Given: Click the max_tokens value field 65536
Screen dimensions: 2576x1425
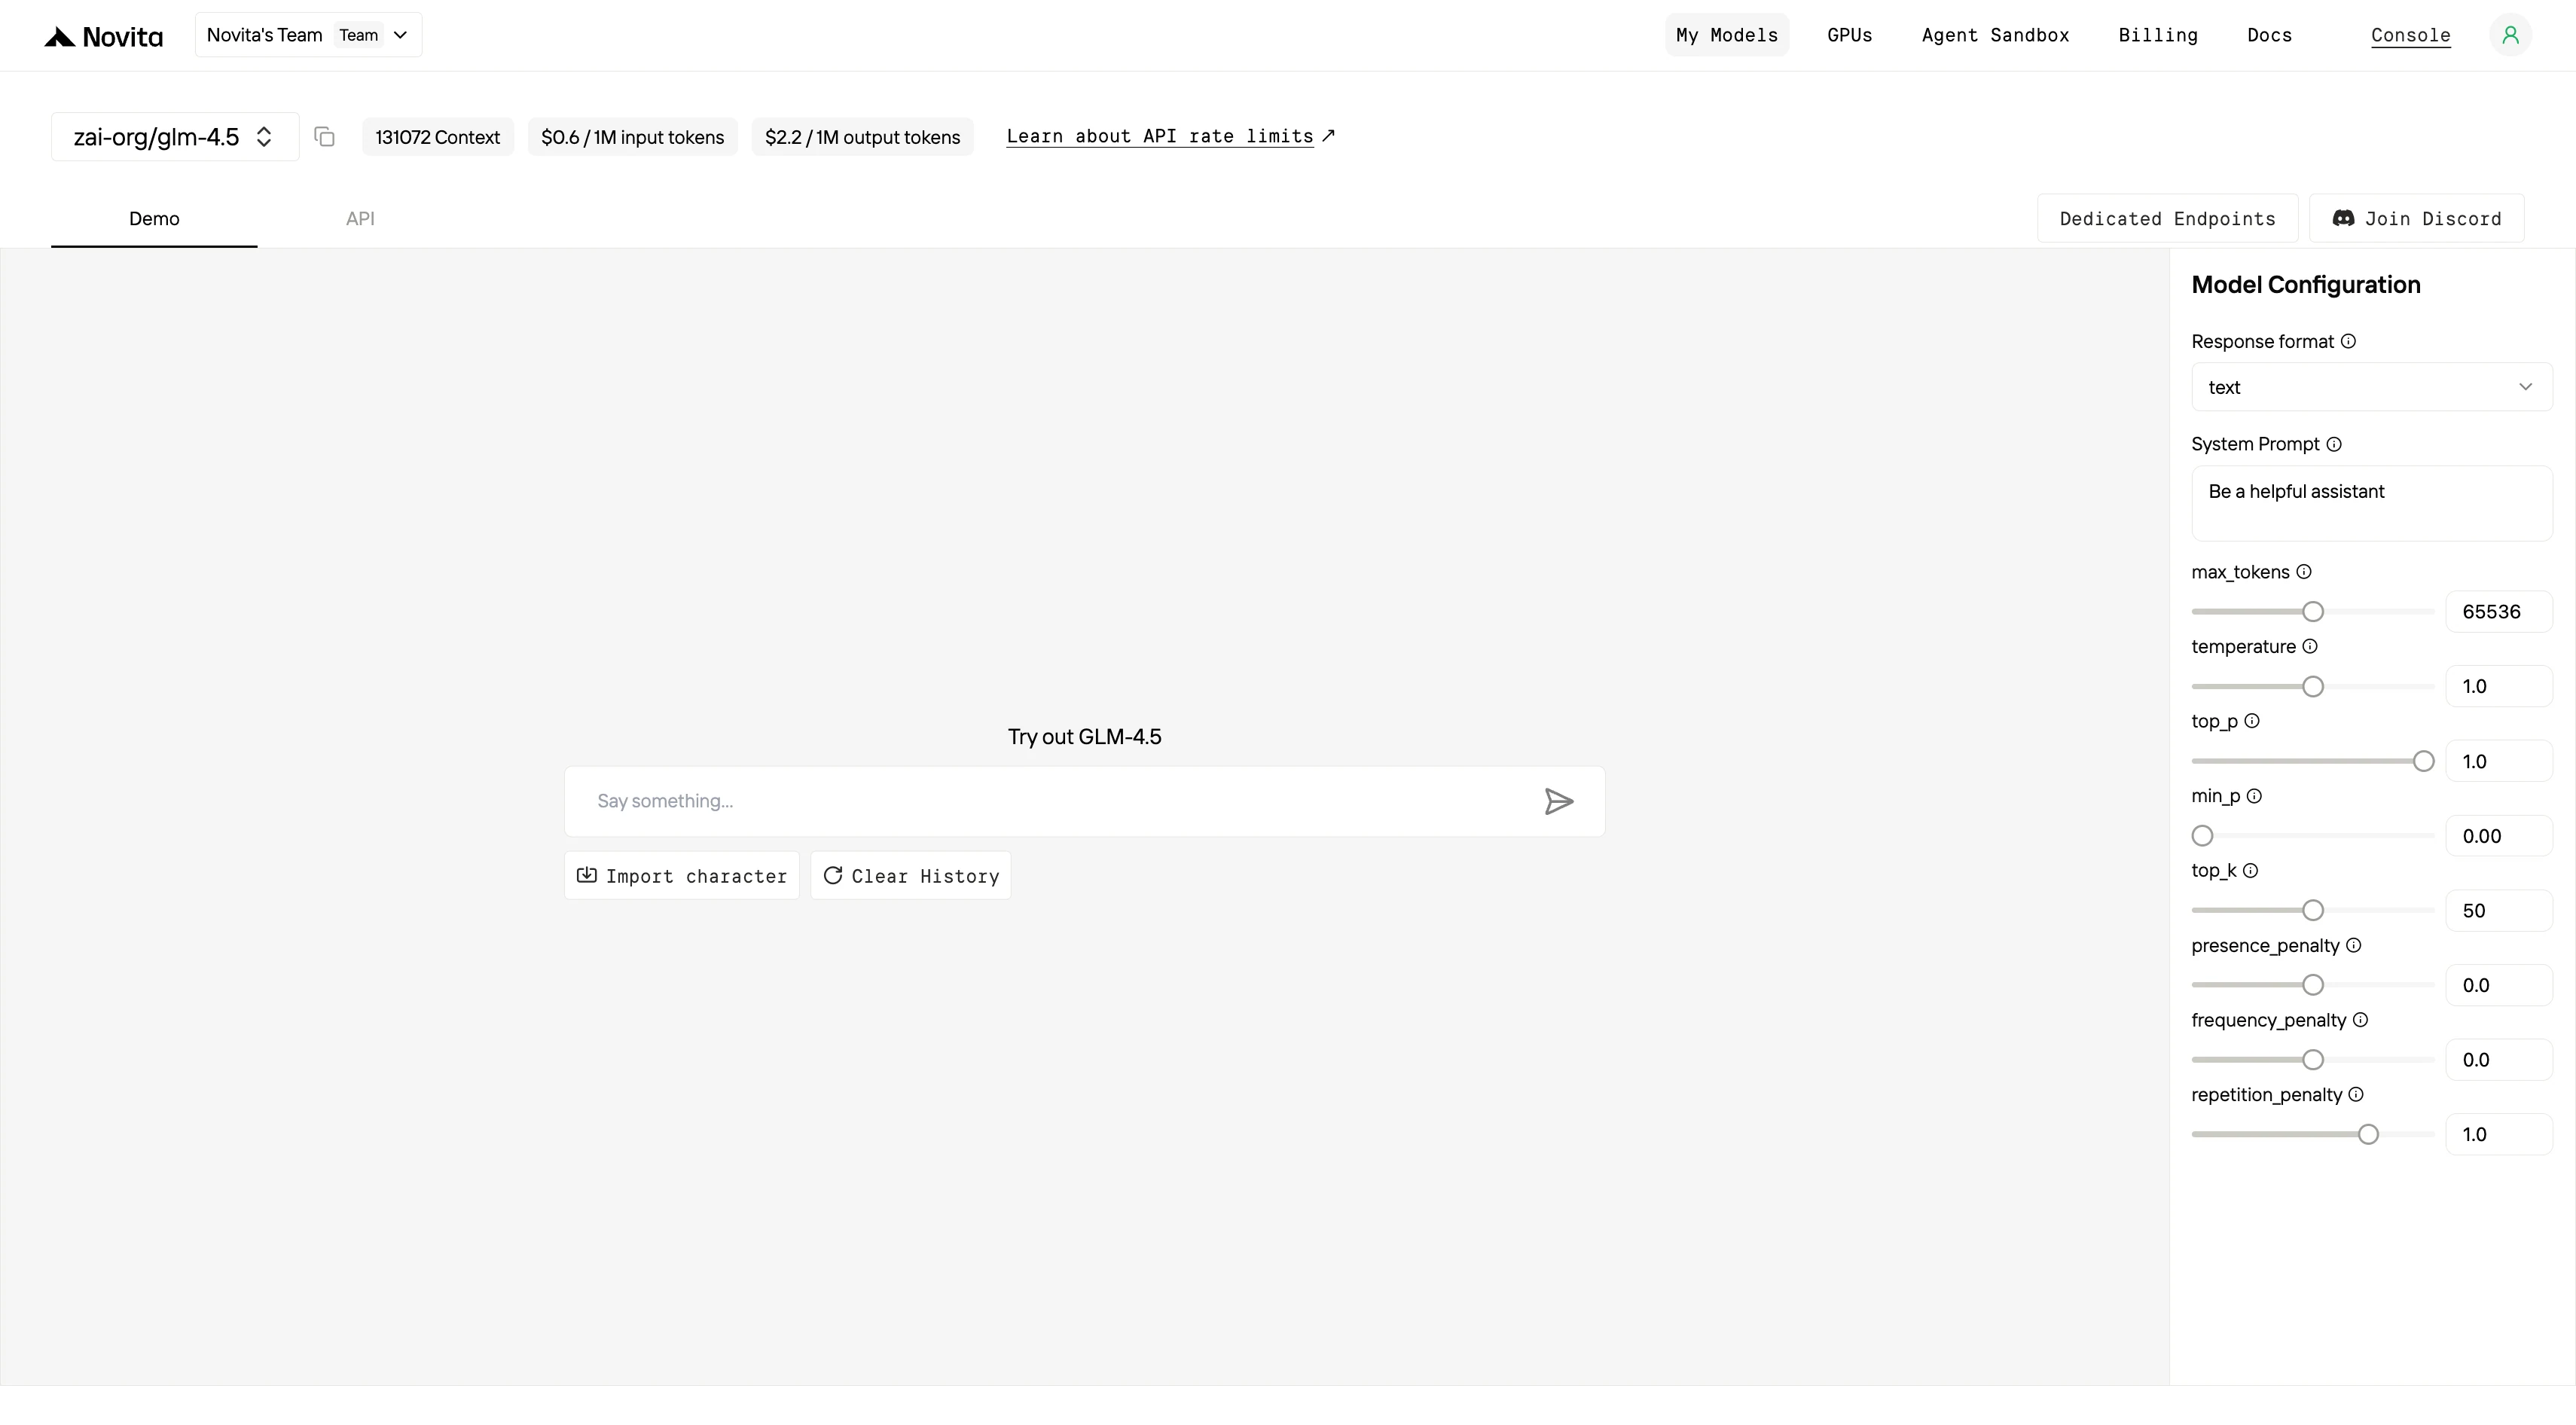Looking at the screenshot, I should point(2499,612).
